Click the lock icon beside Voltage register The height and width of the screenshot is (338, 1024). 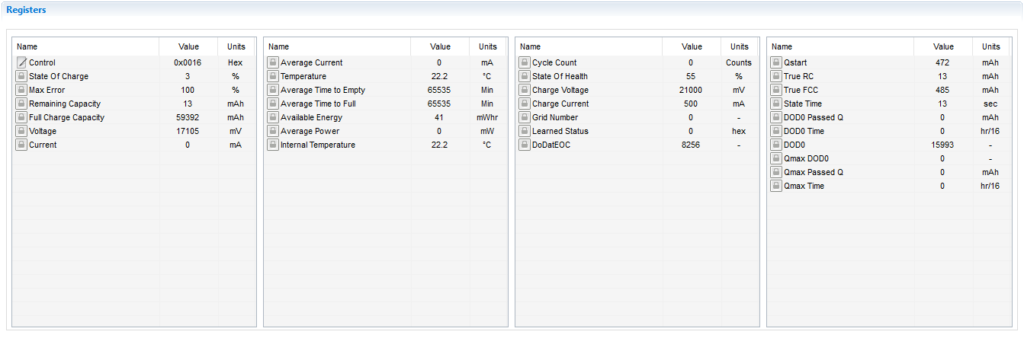click(21, 131)
